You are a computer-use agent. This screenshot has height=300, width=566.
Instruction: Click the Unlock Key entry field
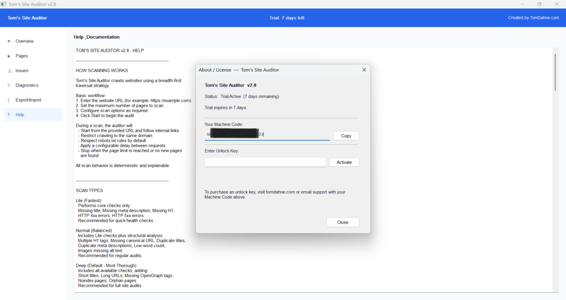pyautogui.click(x=265, y=162)
